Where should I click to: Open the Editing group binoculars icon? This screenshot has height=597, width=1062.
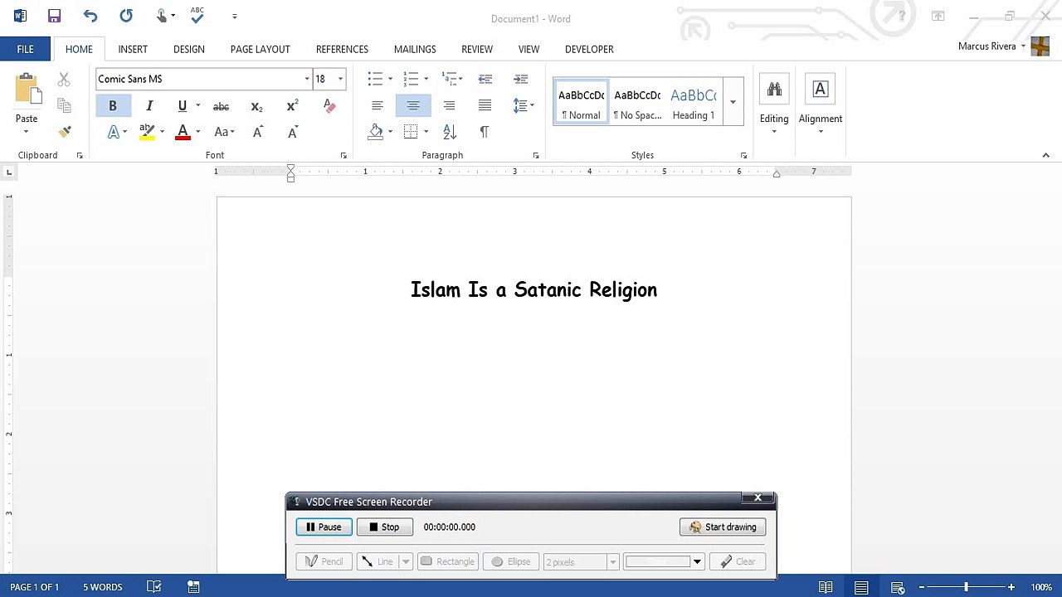tap(774, 90)
